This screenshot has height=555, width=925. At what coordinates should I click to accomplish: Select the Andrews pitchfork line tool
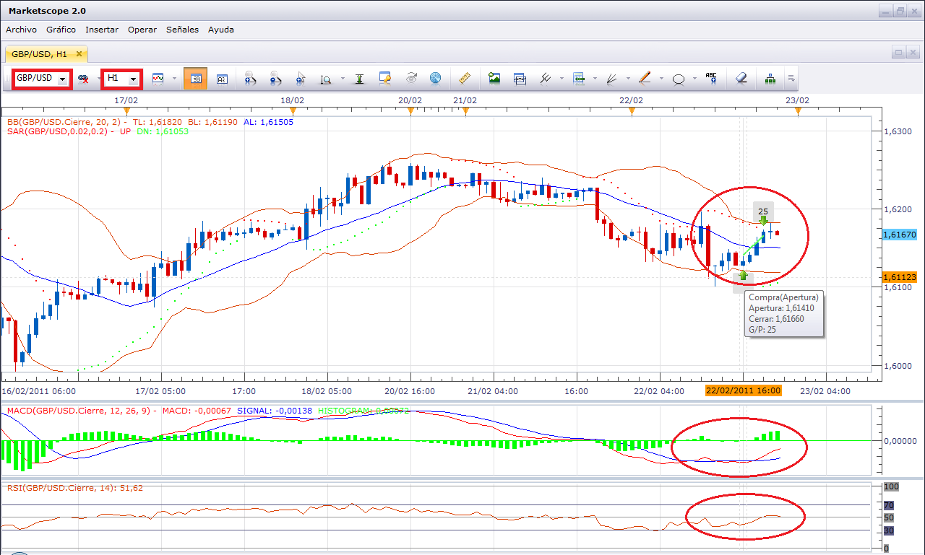point(546,79)
